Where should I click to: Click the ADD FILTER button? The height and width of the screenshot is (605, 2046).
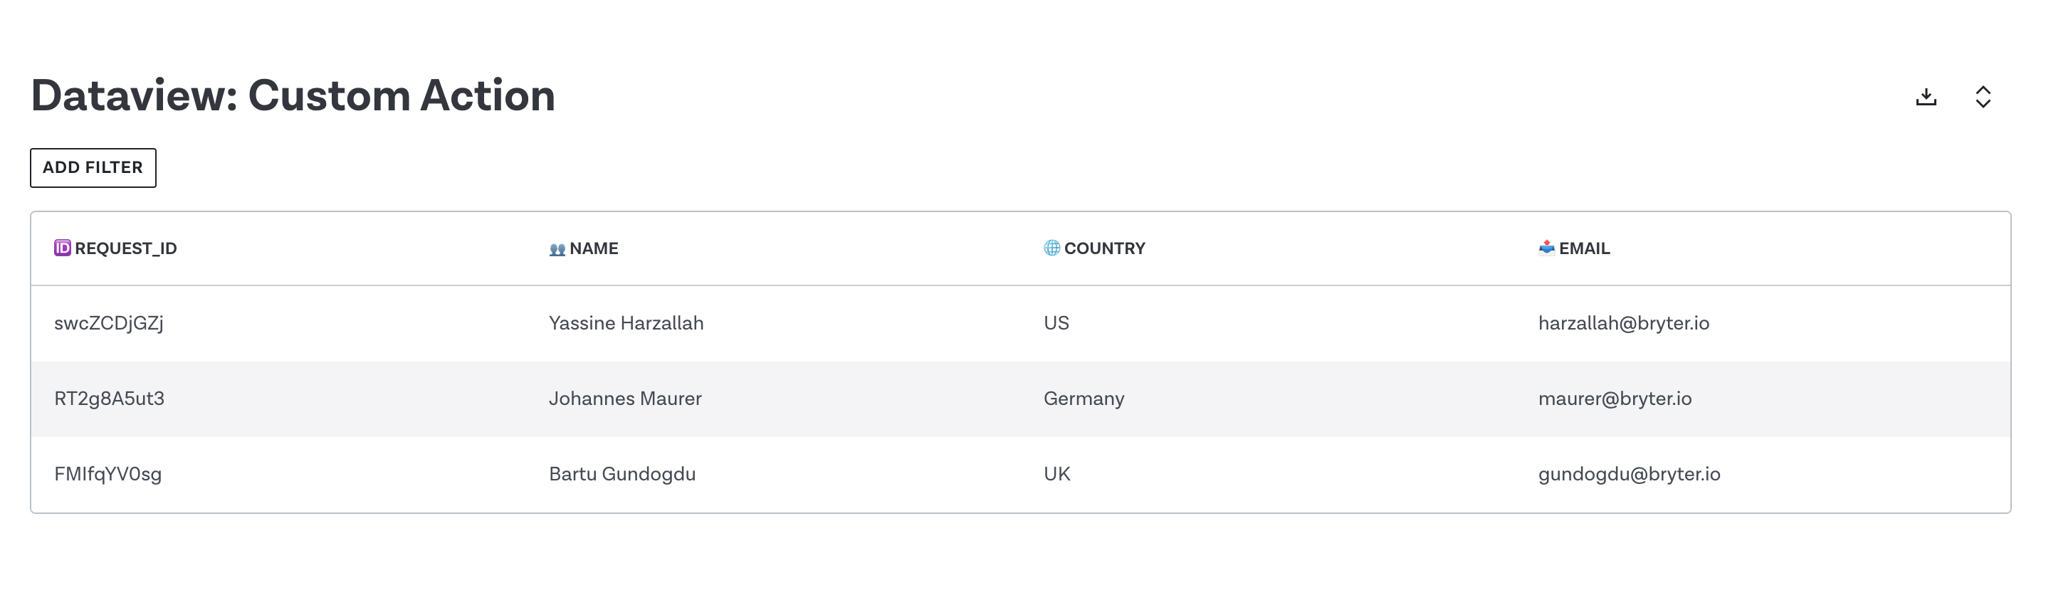point(93,167)
